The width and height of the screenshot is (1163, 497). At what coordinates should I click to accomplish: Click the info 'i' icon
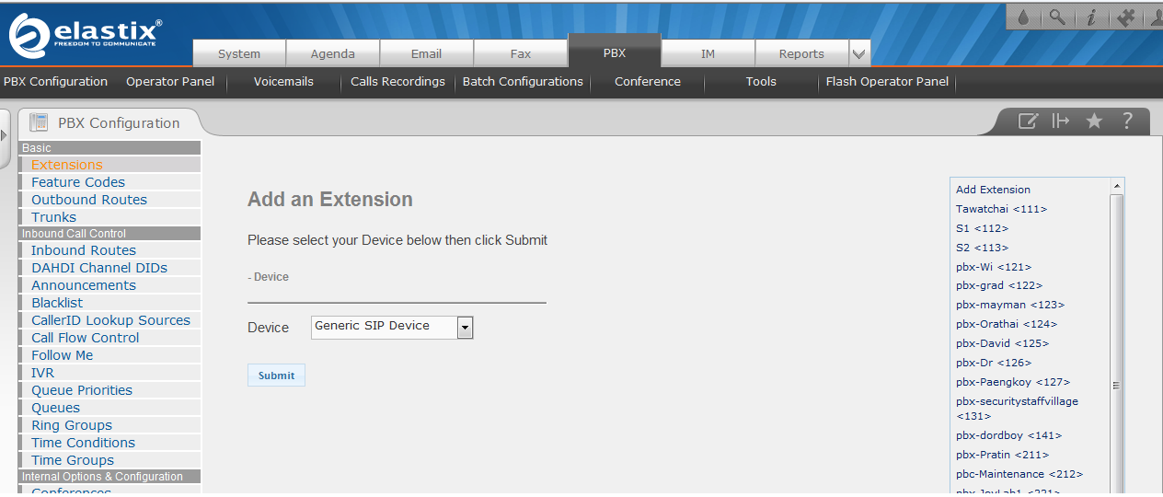pyautogui.click(x=1090, y=17)
